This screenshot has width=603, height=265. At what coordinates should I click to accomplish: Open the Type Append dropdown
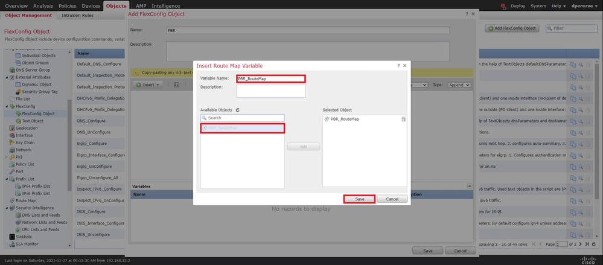pos(459,85)
